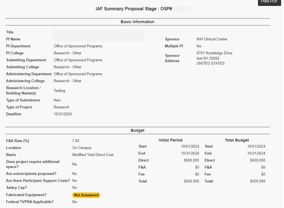
Task: Click the Modified Total Direct Cost basis value
Action: 93,155
